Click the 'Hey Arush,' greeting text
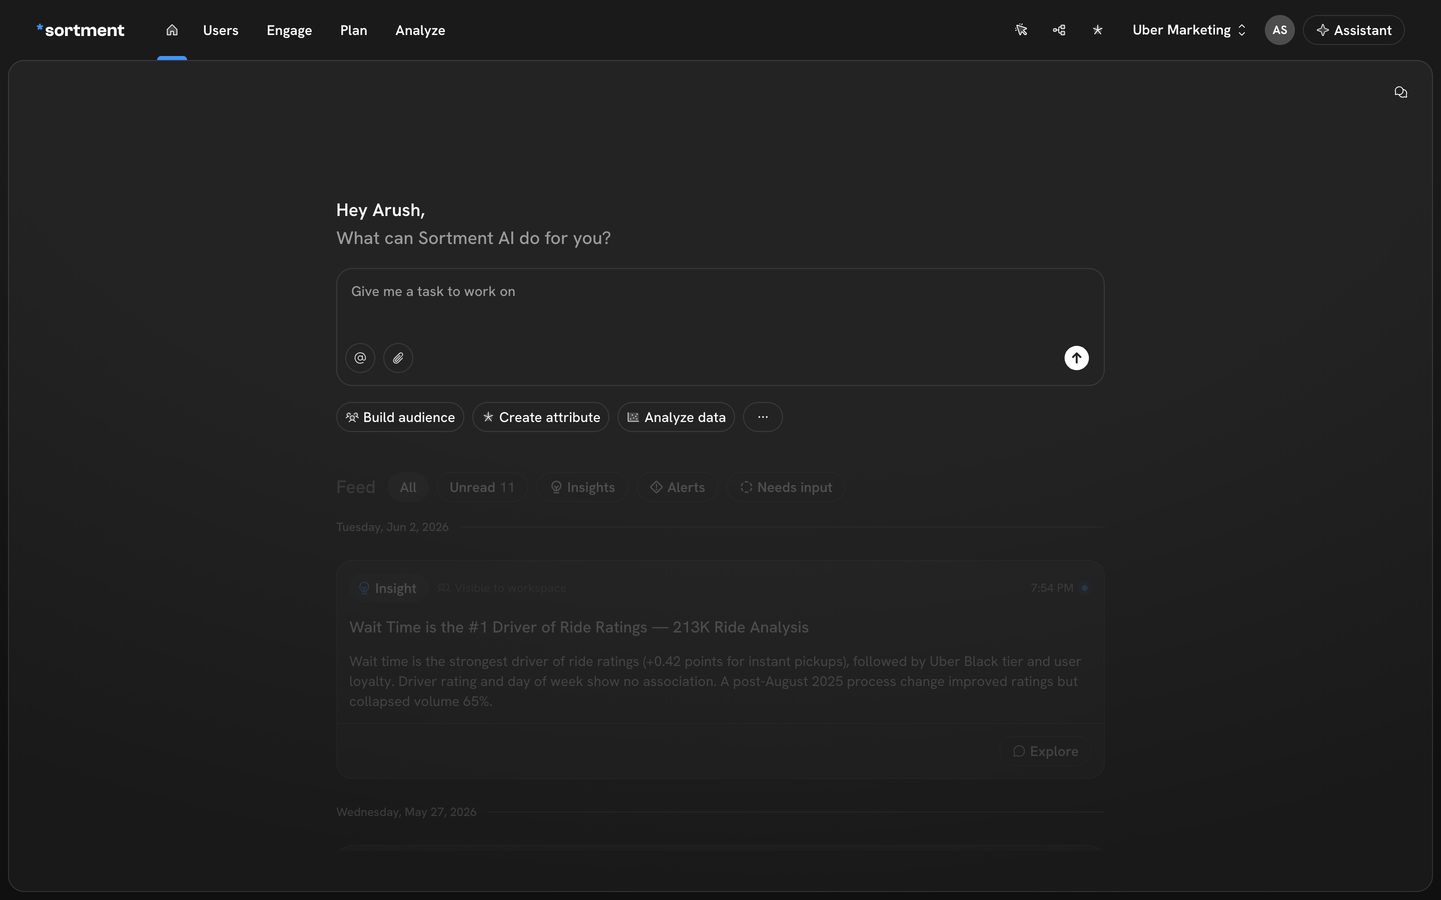Viewport: 1441px width, 900px height. (x=380, y=209)
